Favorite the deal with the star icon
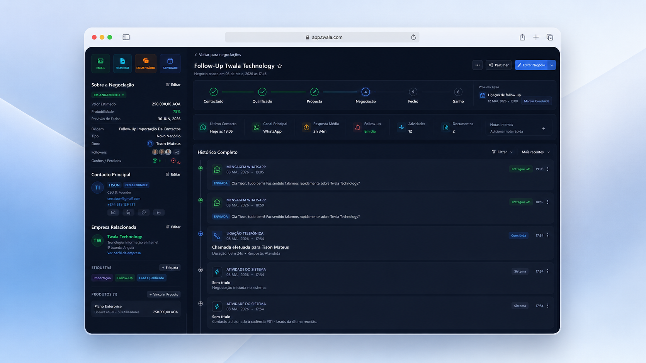The image size is (646, 363). point(280,66)
